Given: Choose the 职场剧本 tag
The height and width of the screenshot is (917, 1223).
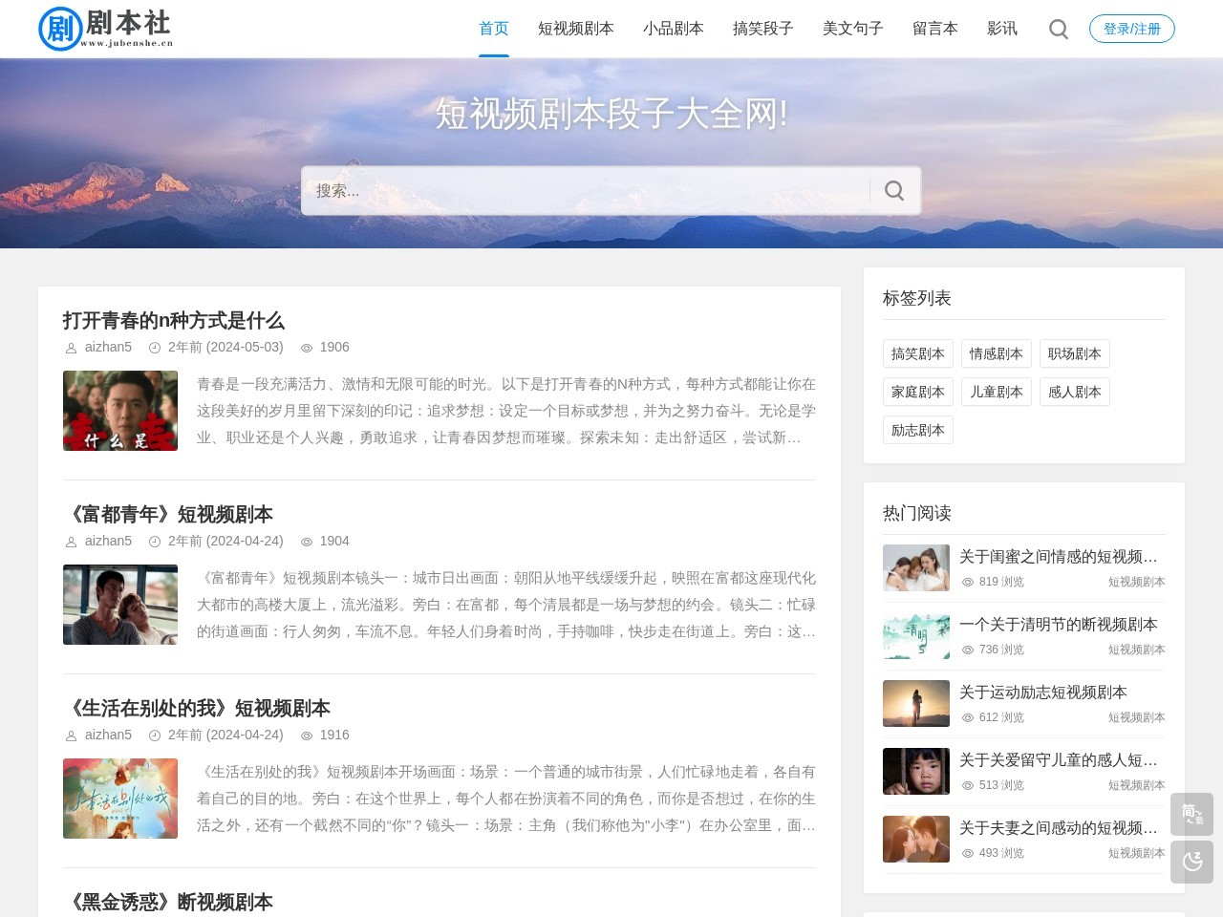Looking at the screenshot, I should click(x=1074, y=353).
